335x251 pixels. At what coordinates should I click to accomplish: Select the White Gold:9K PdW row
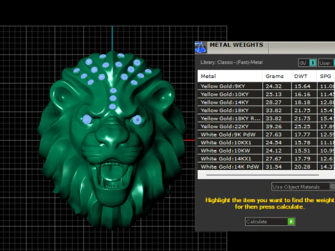(x=266, y=135)
